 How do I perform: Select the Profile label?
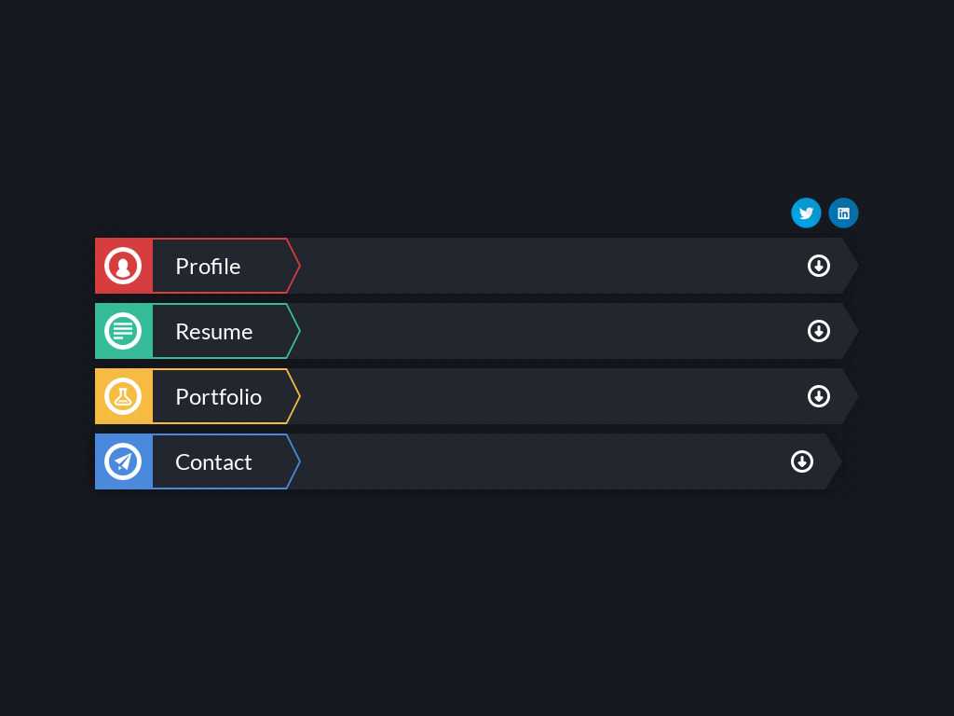(208, 267)
